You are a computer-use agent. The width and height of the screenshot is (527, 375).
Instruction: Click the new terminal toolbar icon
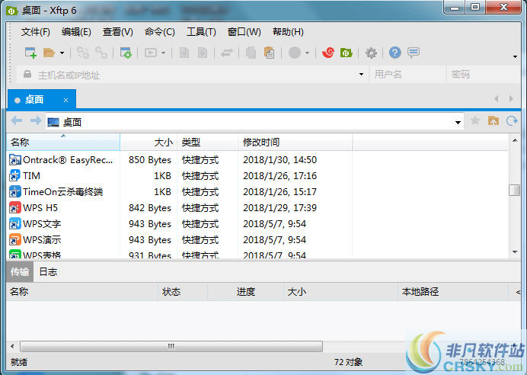151,53
